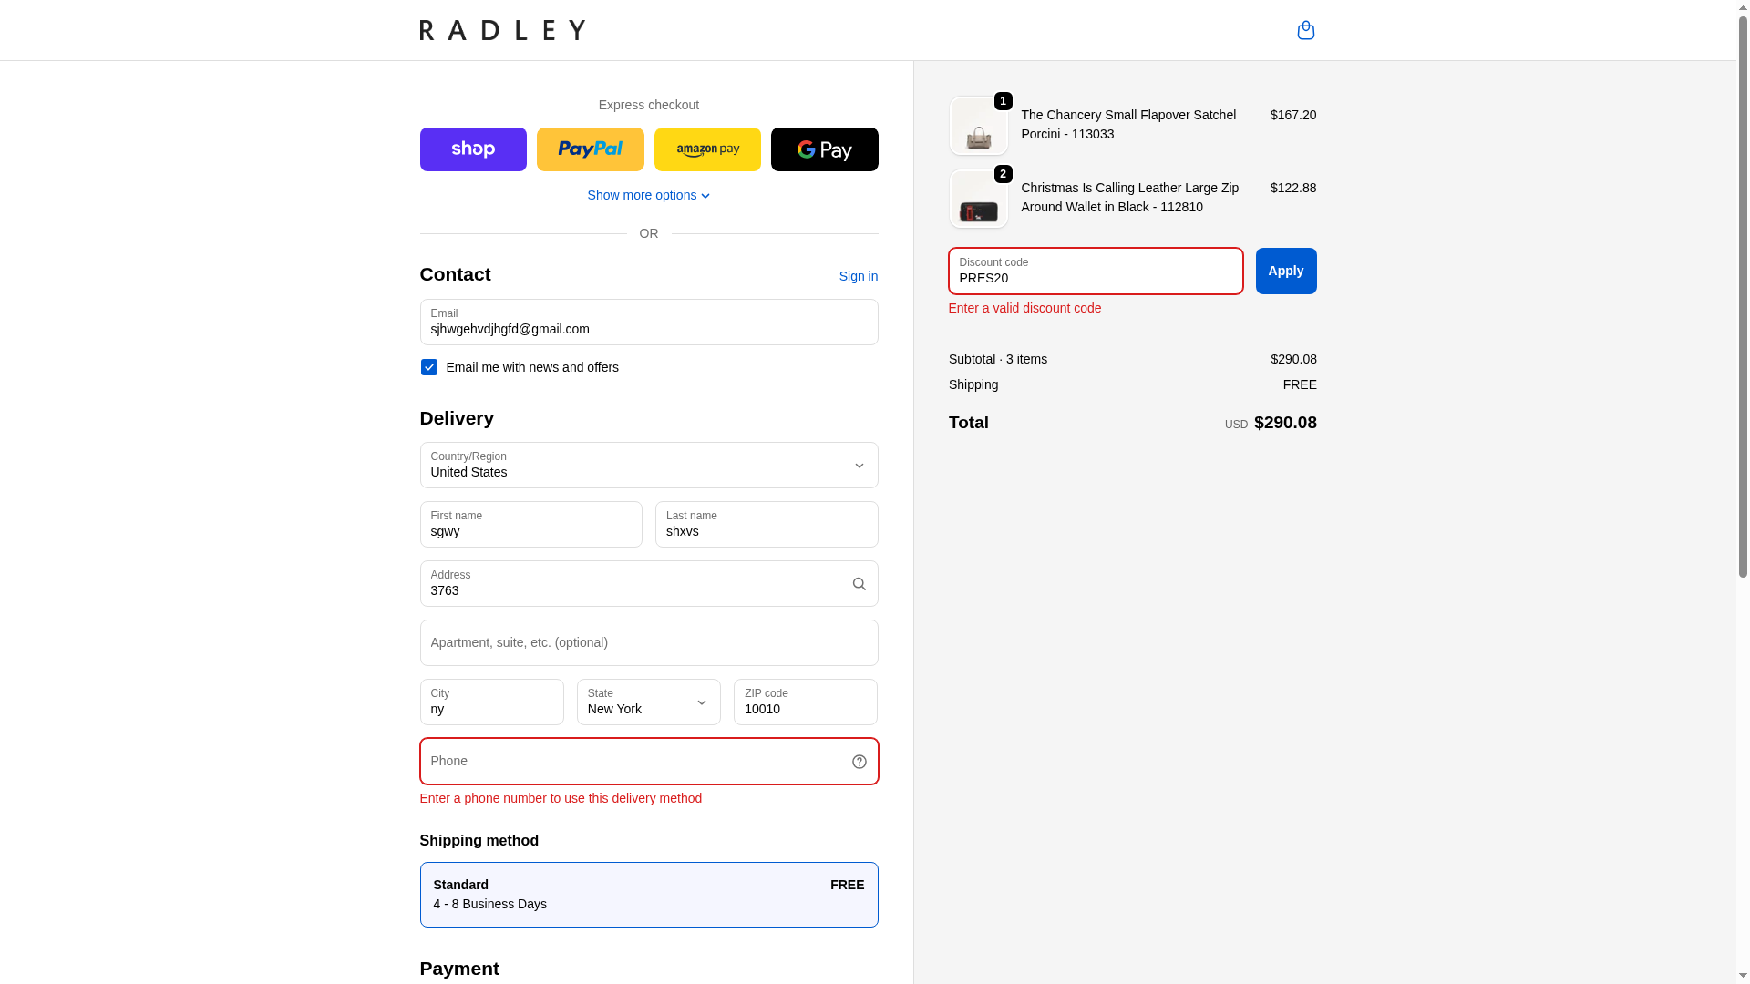Choose PayPal express checkout

click(x=591, y=149)
